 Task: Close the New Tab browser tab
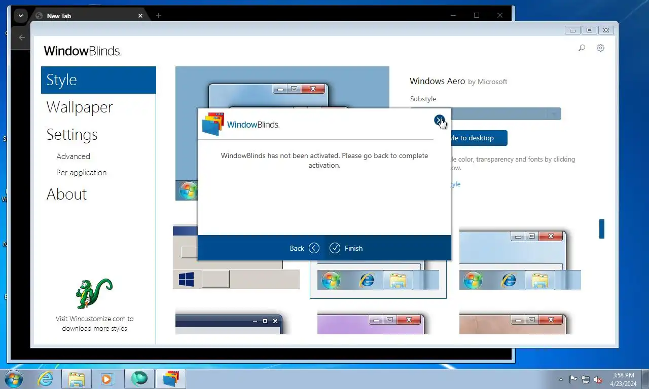140,16
